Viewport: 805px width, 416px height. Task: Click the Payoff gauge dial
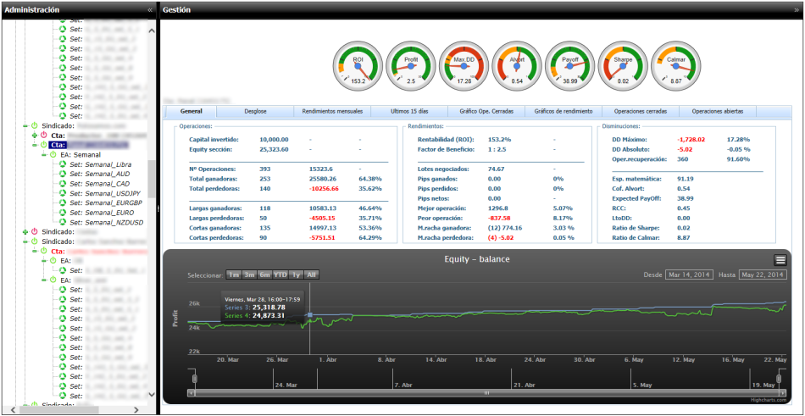(x=569, y=65)
